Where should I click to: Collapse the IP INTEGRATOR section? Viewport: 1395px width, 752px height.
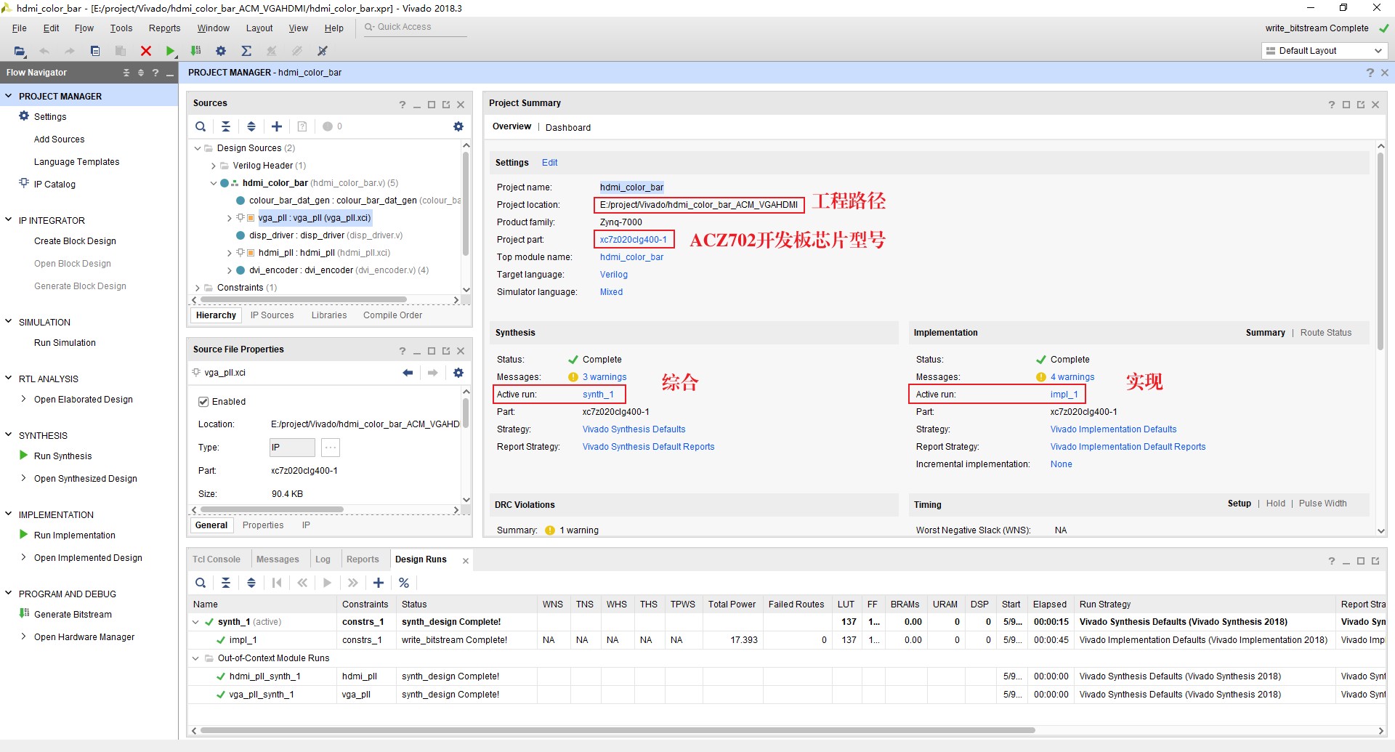point(9,219)
